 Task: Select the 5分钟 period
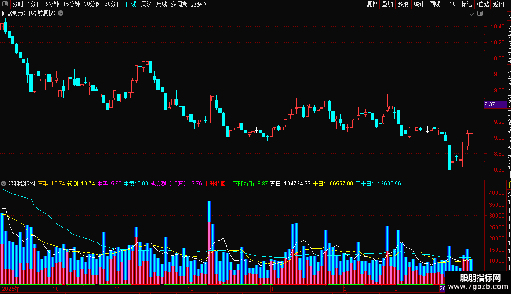52,4
